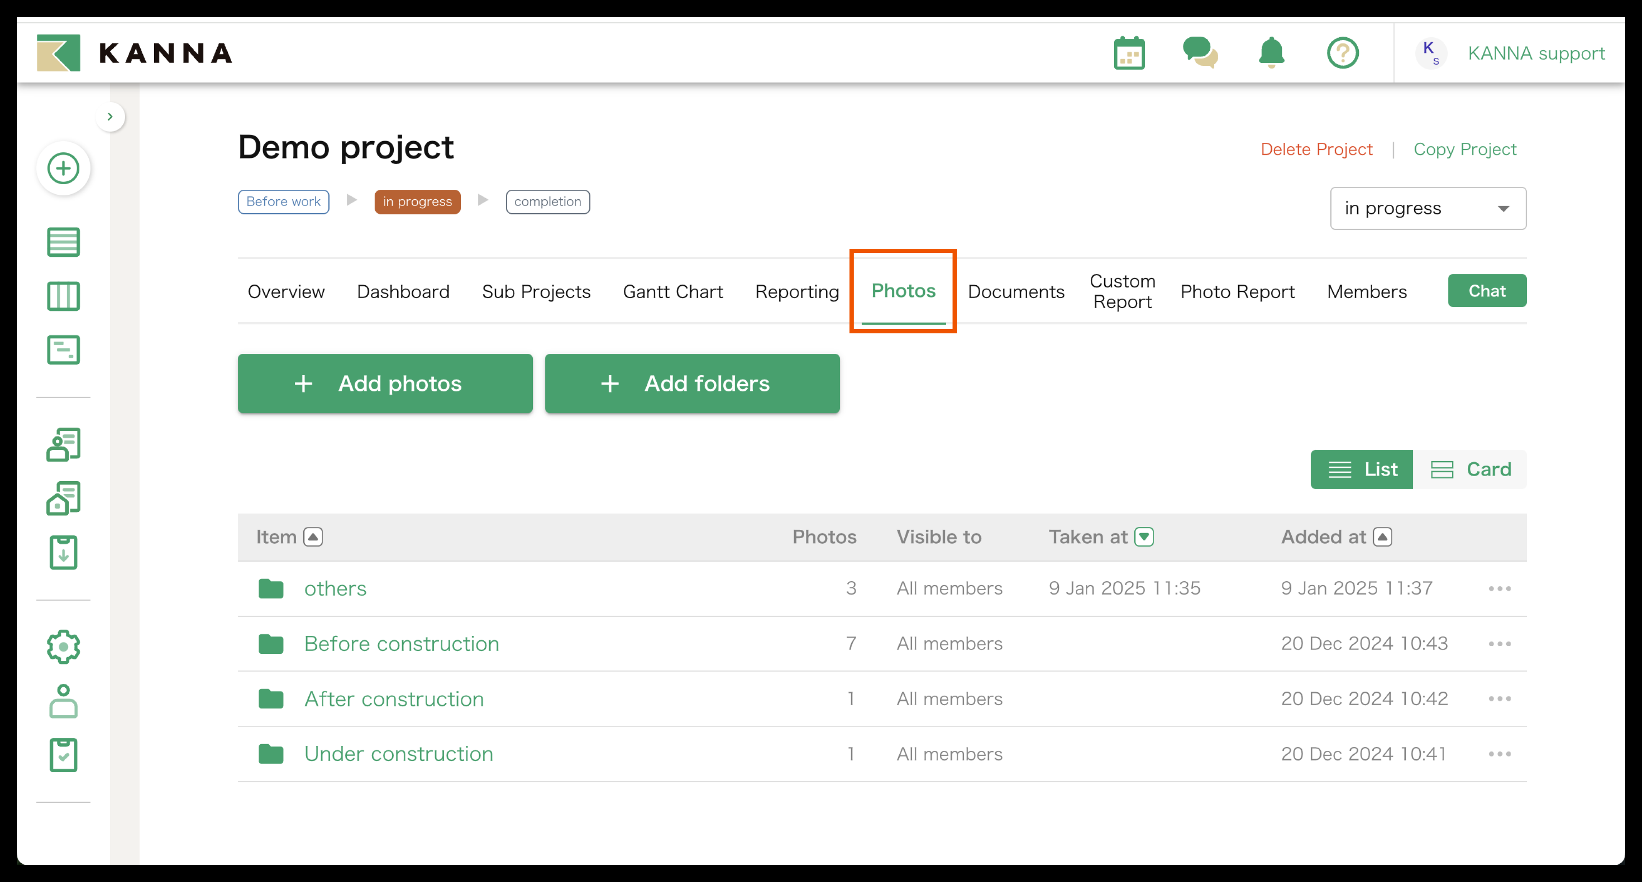The height and width of the screenshot is (882, 1642).
Task: Open the help question mark icon
Action: (x=1343, y=53)
